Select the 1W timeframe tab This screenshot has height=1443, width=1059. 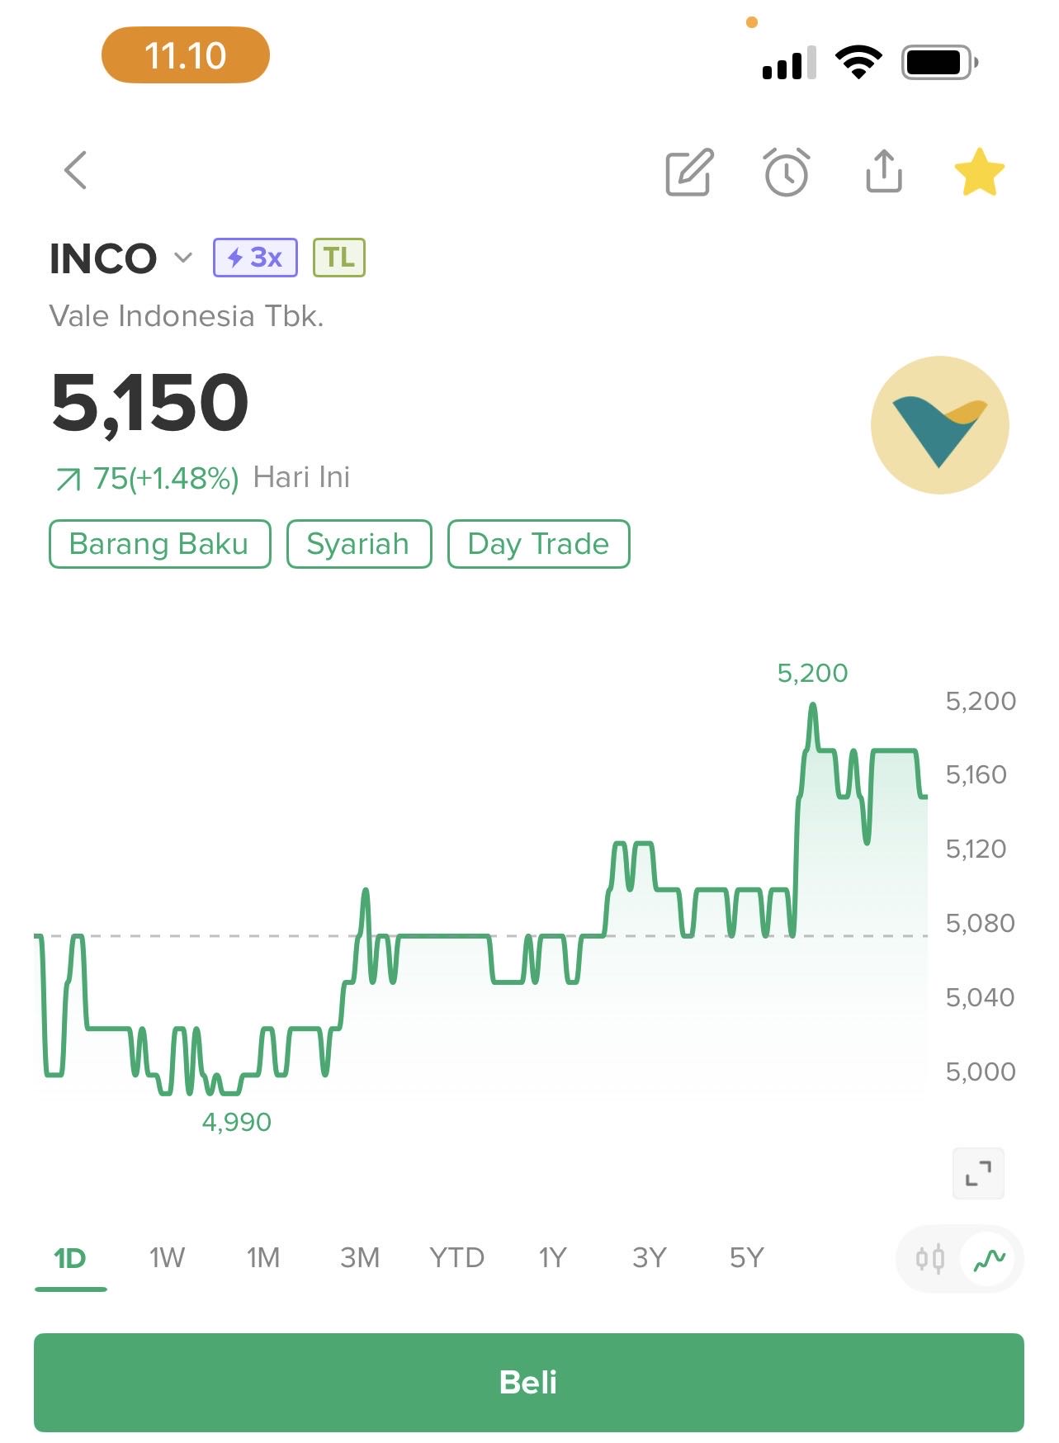tap(167, 1258)
